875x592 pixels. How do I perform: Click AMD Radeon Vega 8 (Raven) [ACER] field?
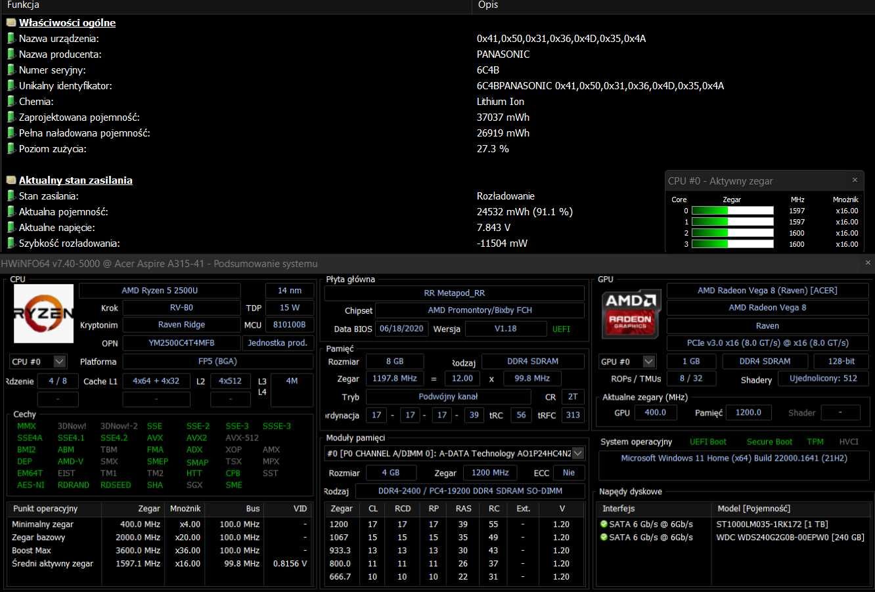coord(767,291)
